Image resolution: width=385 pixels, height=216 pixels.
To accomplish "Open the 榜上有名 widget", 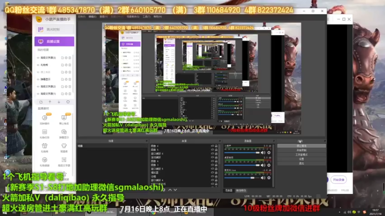I will [x=64, y=119].
